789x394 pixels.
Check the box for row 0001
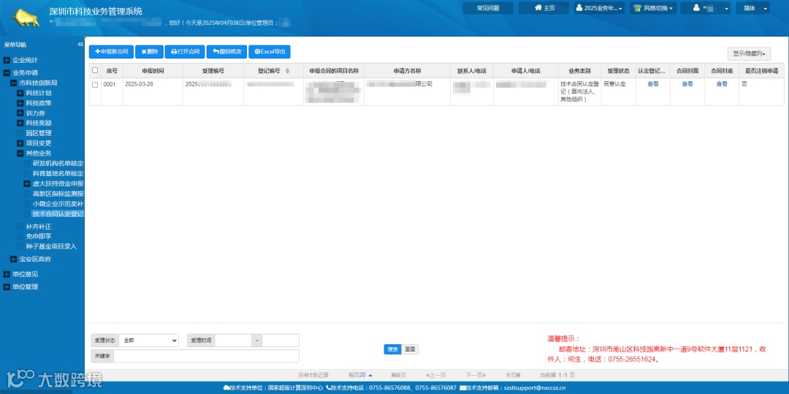pos(95,85)
